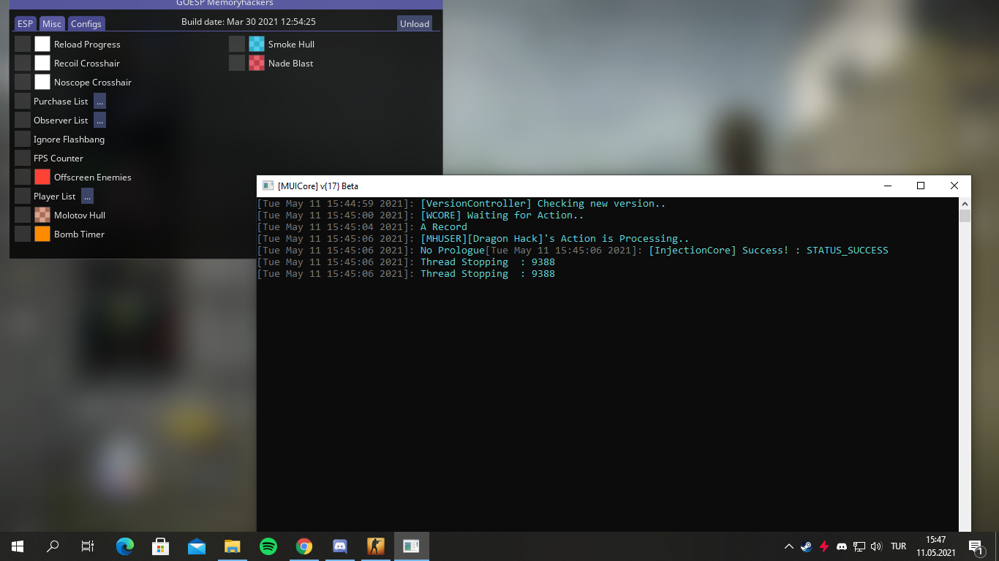Viewport: 999px width, 561px height.
Task: Click the Discord icon in the system tray
Action: [x=842, y=546]
